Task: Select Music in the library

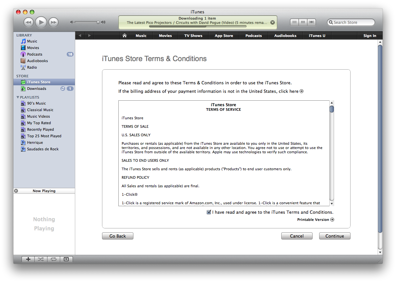Action: [x=44, y=41]
